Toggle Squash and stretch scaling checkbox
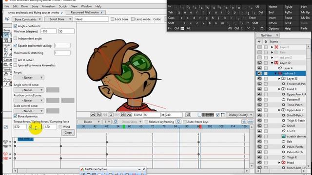 (15, 45)
